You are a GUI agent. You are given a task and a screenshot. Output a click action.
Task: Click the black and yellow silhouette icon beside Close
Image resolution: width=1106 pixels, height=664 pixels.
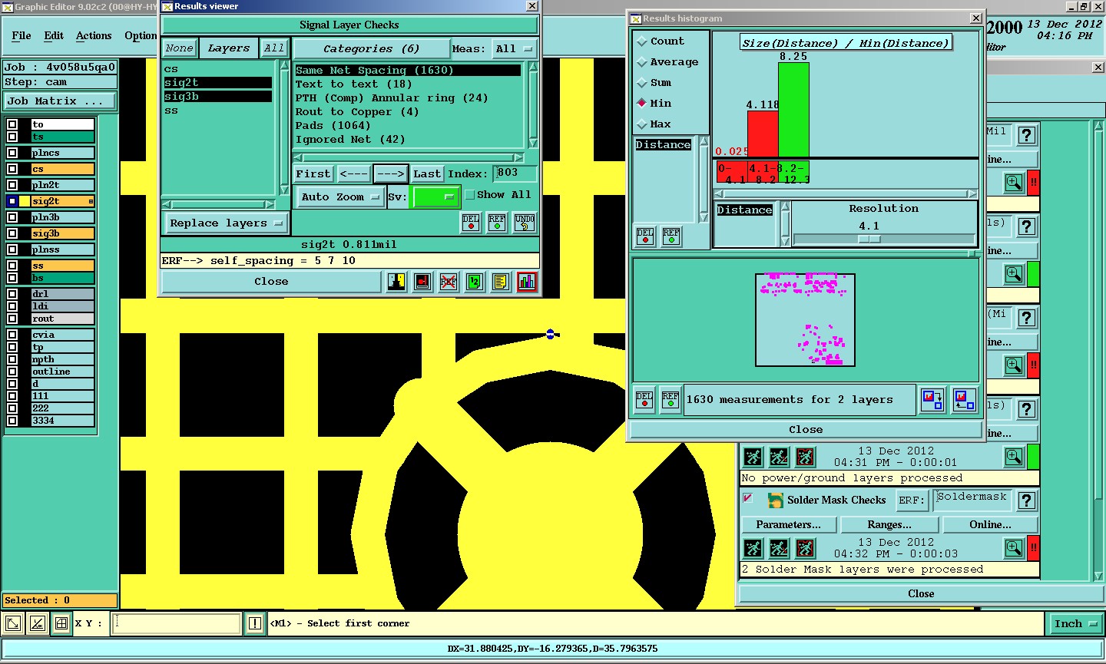(396, 282)
